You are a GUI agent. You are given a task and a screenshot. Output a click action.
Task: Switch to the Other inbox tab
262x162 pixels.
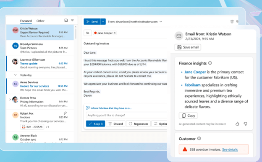click(40, 21)
